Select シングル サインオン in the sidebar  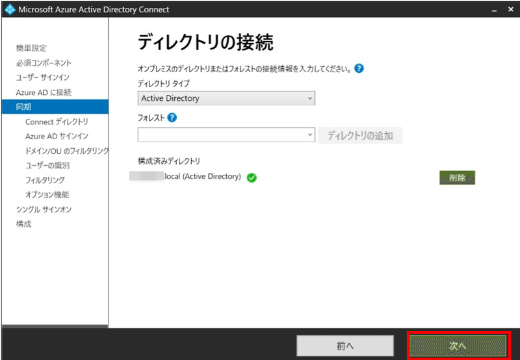[44, 209]
